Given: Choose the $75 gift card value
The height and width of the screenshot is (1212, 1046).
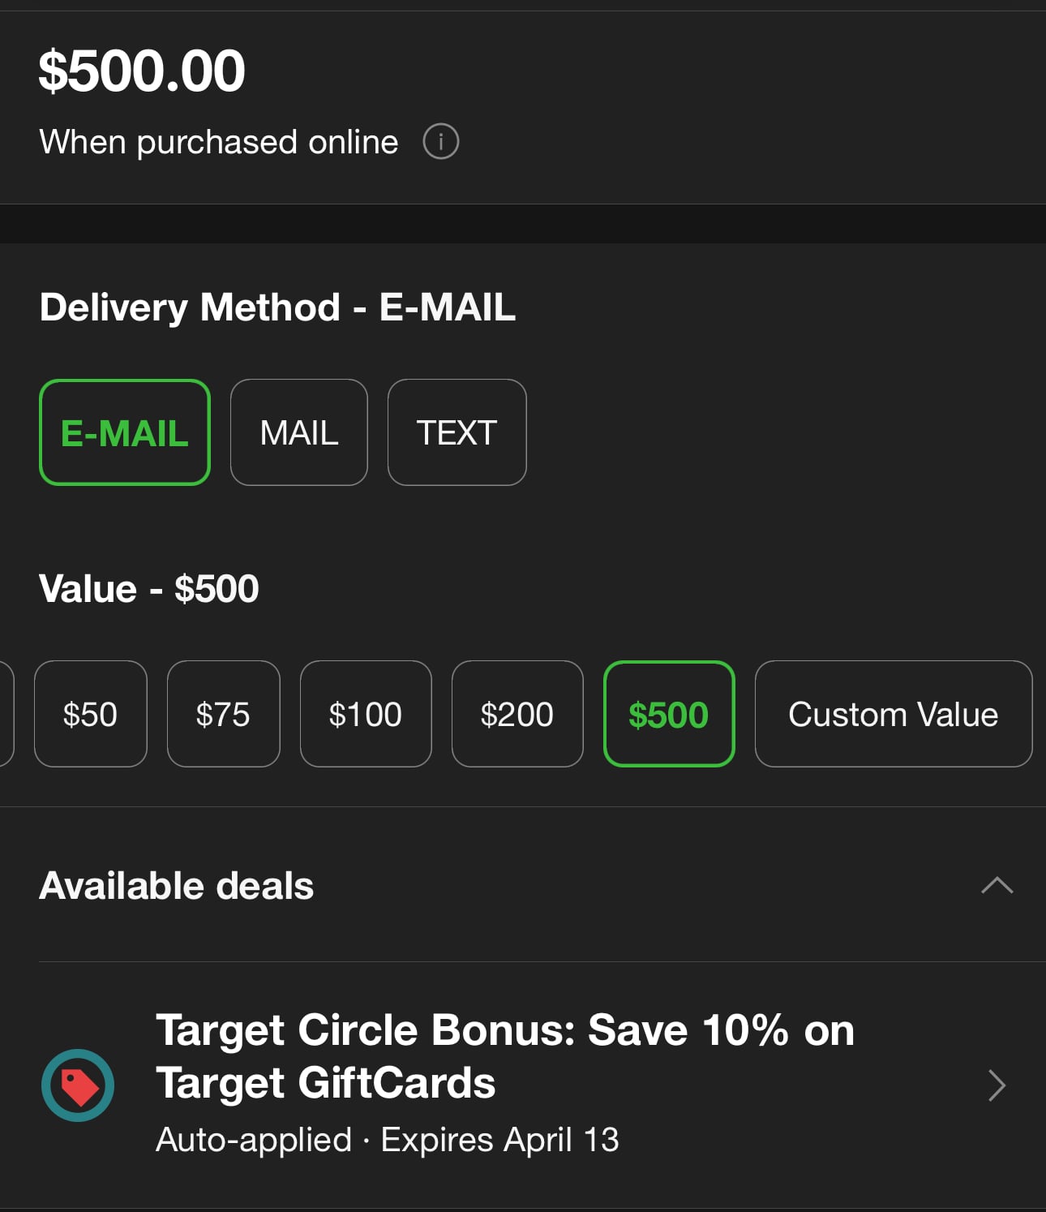Looking at the screenshot, I should tap(224, 714).
